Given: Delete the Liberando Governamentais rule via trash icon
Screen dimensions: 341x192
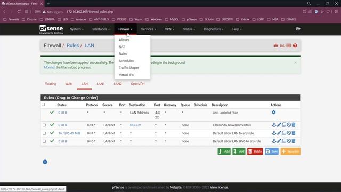Looking at the screenshot, I should [x=294, y=125].
